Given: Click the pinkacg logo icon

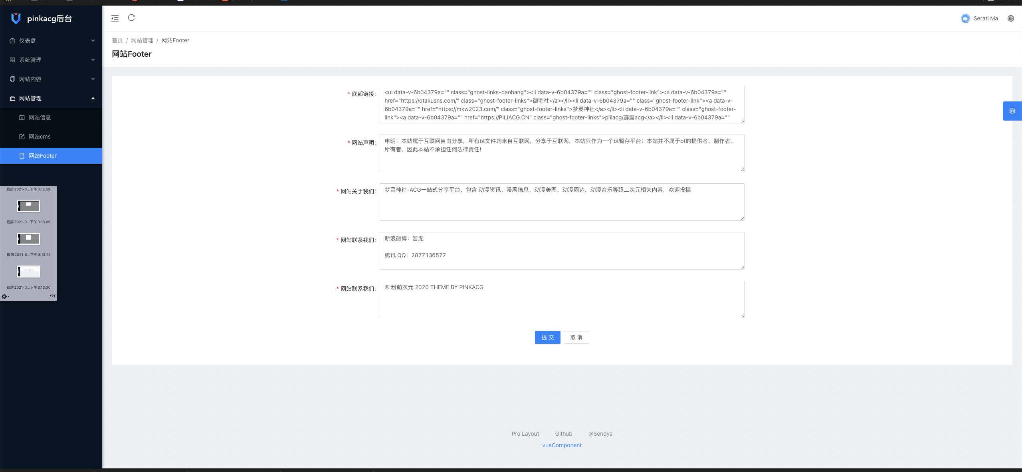Looking at the screenshot, I should 16,18.
